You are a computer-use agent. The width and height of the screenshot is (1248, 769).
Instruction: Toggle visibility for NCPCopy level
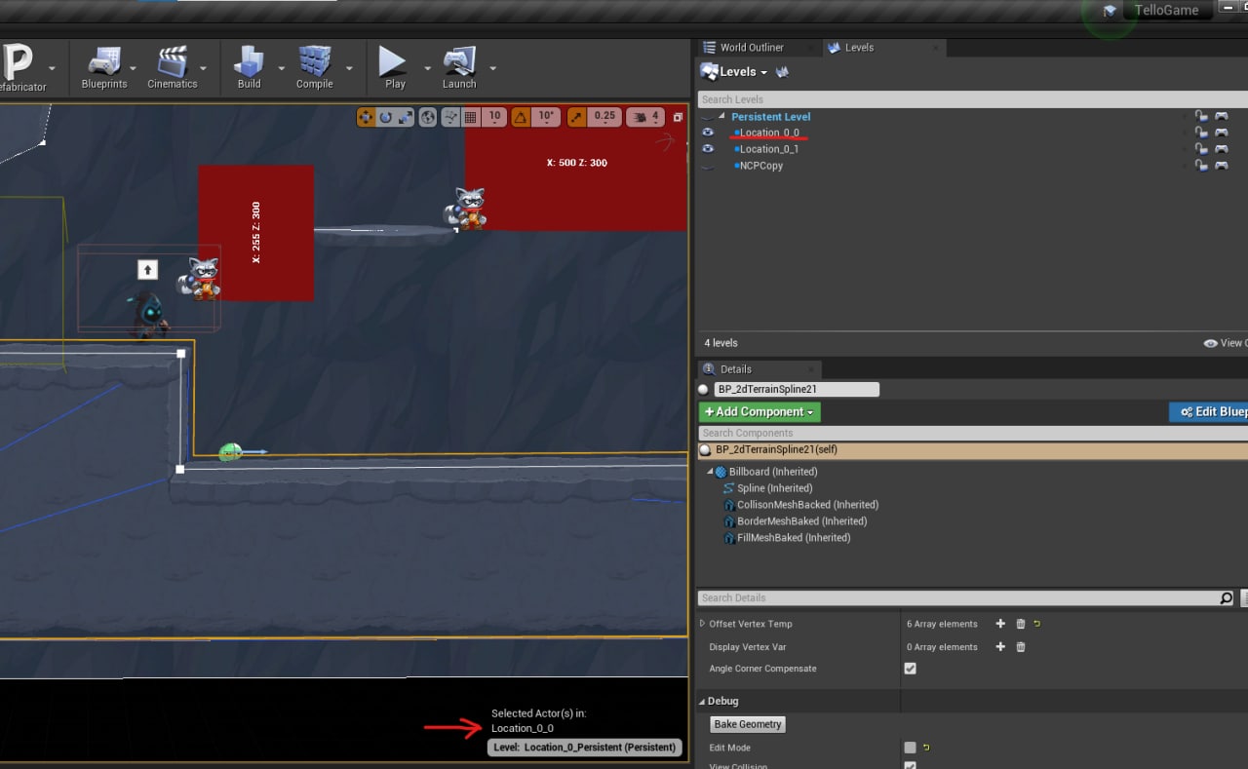tap(708, 167)
